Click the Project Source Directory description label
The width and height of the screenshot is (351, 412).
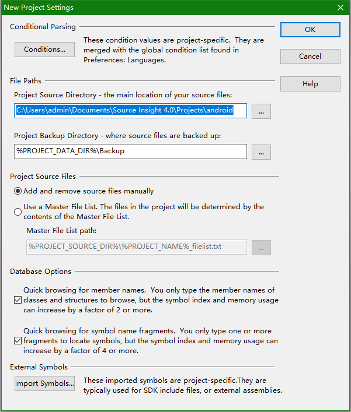pos(123,95)
